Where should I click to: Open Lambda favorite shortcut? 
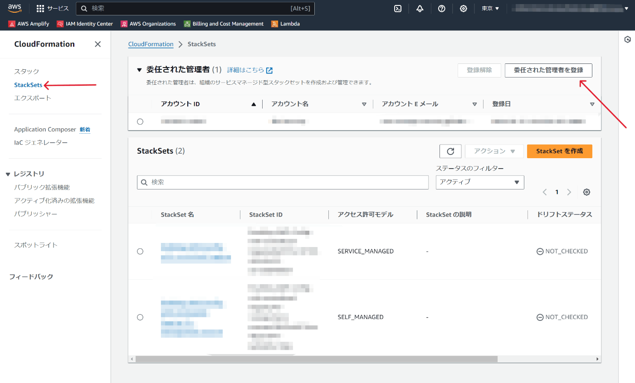(285, 24)
